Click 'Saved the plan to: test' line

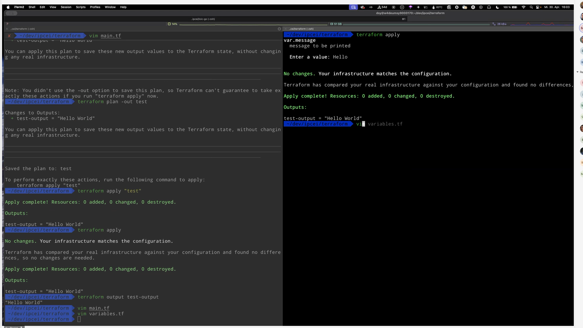click(38, 169)
